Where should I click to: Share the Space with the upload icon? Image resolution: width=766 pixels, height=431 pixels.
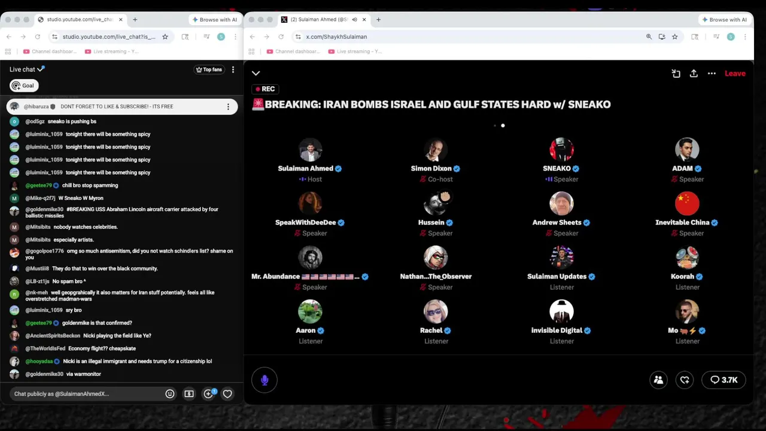point(694,74)
